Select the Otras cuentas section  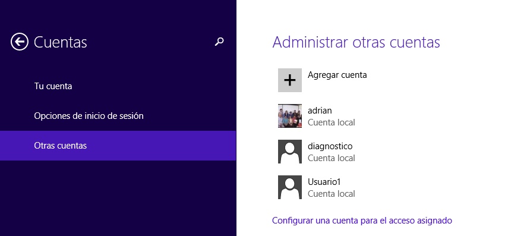coord(118,146)
